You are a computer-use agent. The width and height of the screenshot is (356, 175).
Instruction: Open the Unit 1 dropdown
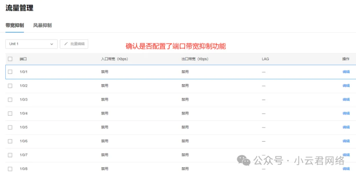(x=31, y=44)
